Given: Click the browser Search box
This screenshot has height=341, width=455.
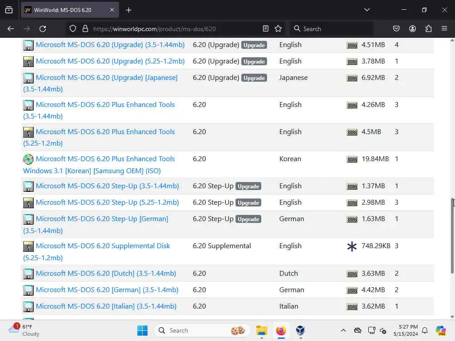Looking at the screenshot, I should coord(332,29).
